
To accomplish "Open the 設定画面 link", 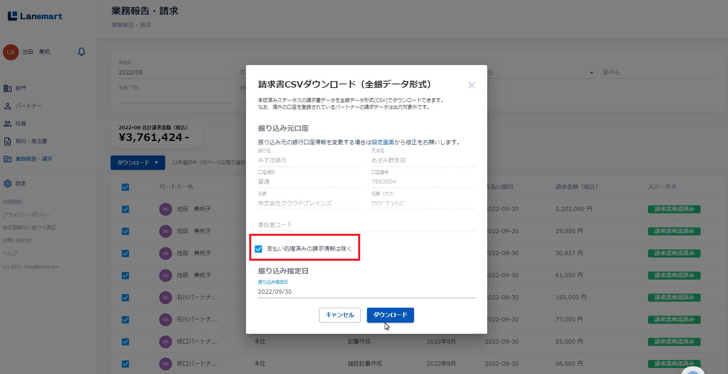I will pos(383,142).
